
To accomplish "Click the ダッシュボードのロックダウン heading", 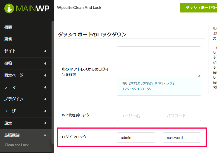I will tap(92, 34).
